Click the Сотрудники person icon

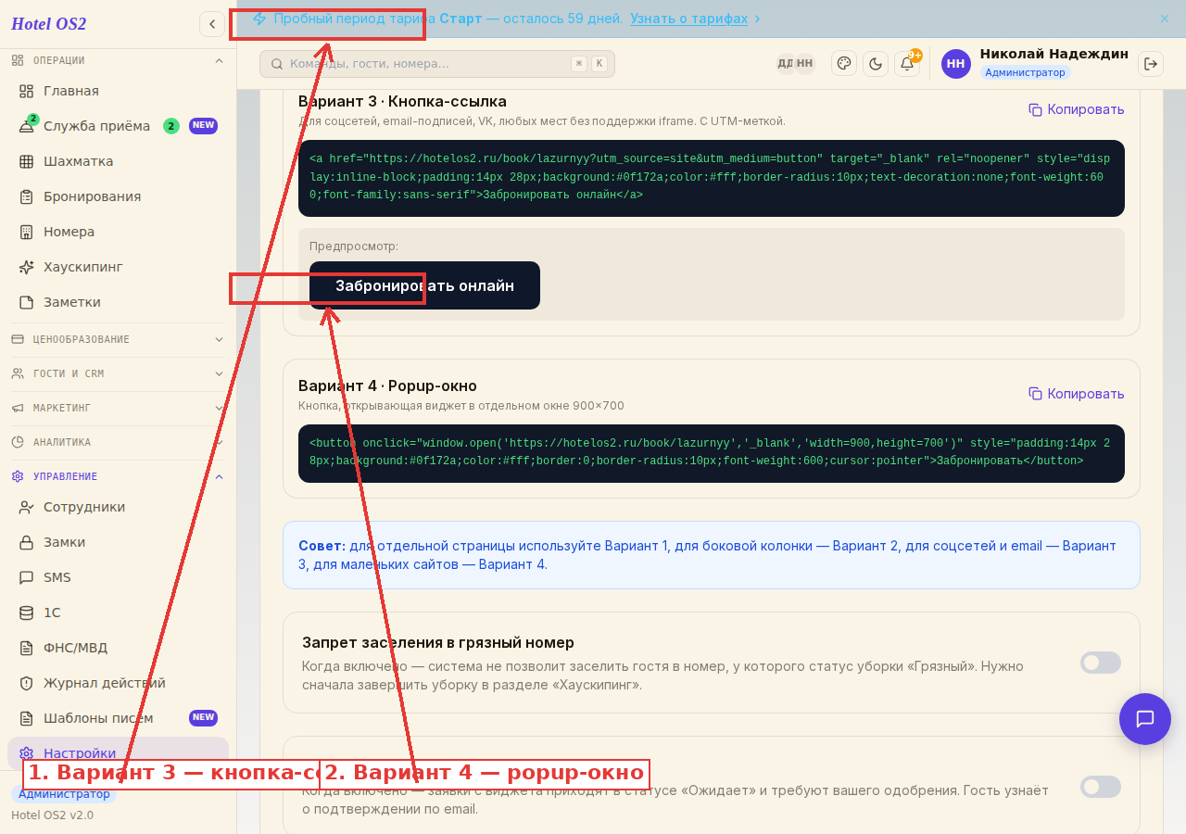[x=26, y=507]
